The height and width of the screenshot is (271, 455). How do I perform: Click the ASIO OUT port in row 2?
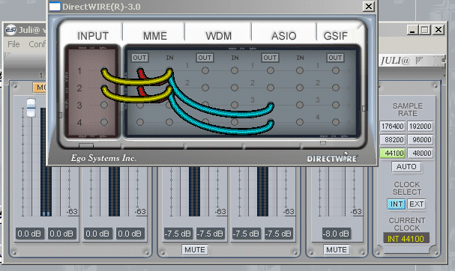pyautogui.click(x=271, y=88)
